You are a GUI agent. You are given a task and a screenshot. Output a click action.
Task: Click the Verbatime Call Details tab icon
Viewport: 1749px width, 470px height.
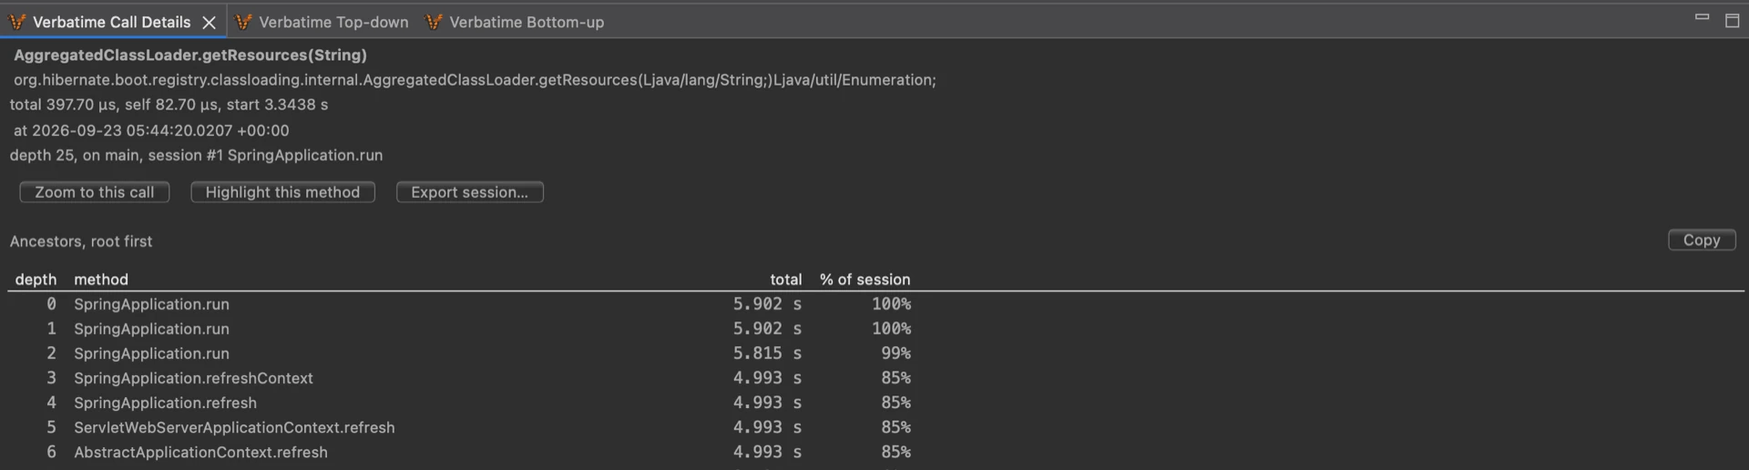click(17, 22)
